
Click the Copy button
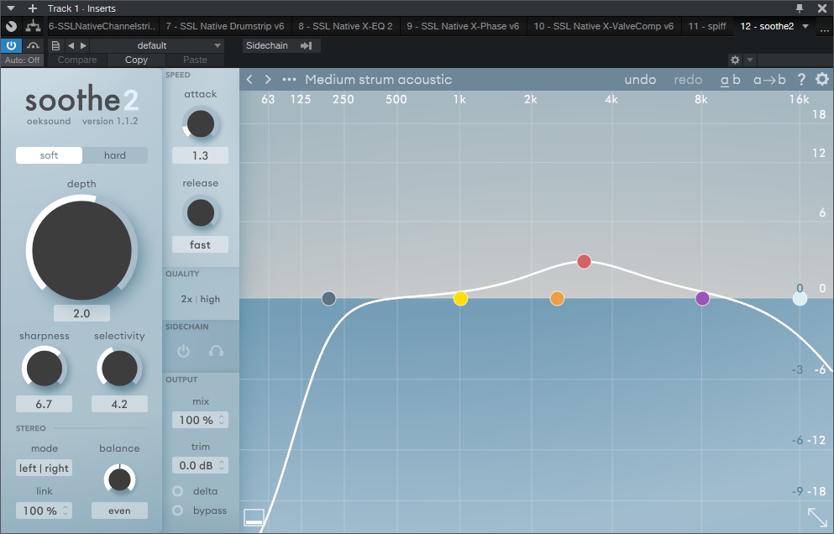tap(136, 60)
